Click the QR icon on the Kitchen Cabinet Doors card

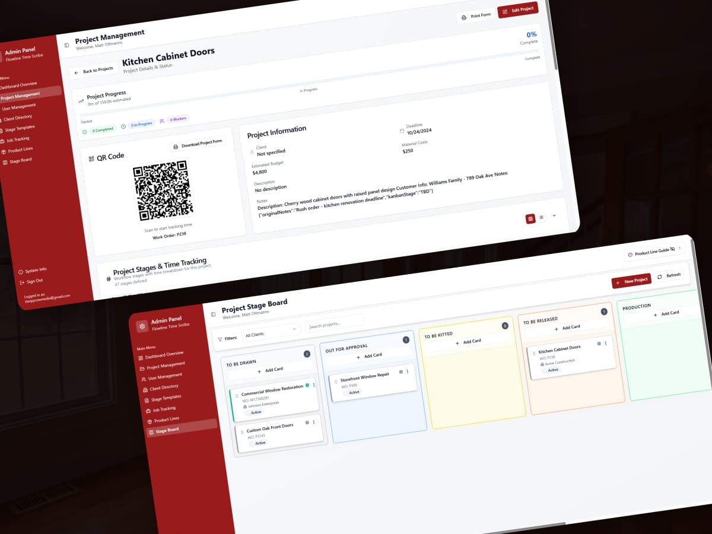(x=599, y=344)
